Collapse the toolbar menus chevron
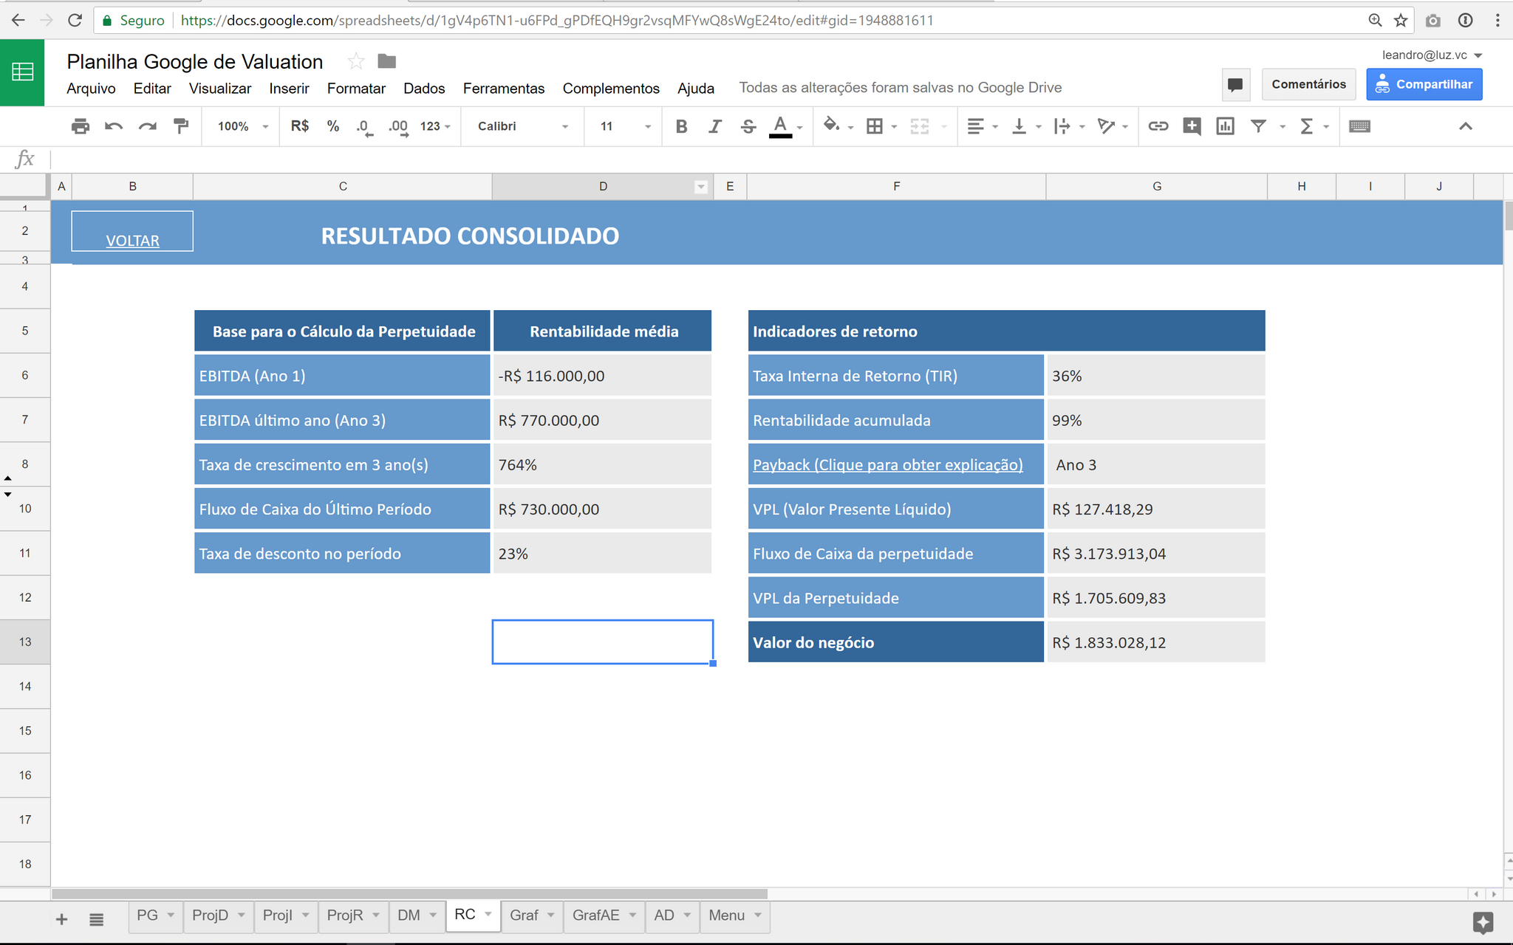Viewport: 1513px width, 945px height. [x=1466, y=126]
